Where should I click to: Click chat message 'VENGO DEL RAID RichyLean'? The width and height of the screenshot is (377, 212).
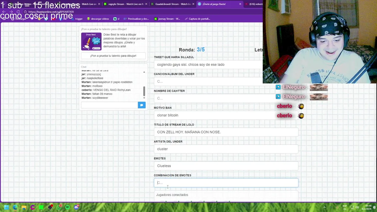112,90
